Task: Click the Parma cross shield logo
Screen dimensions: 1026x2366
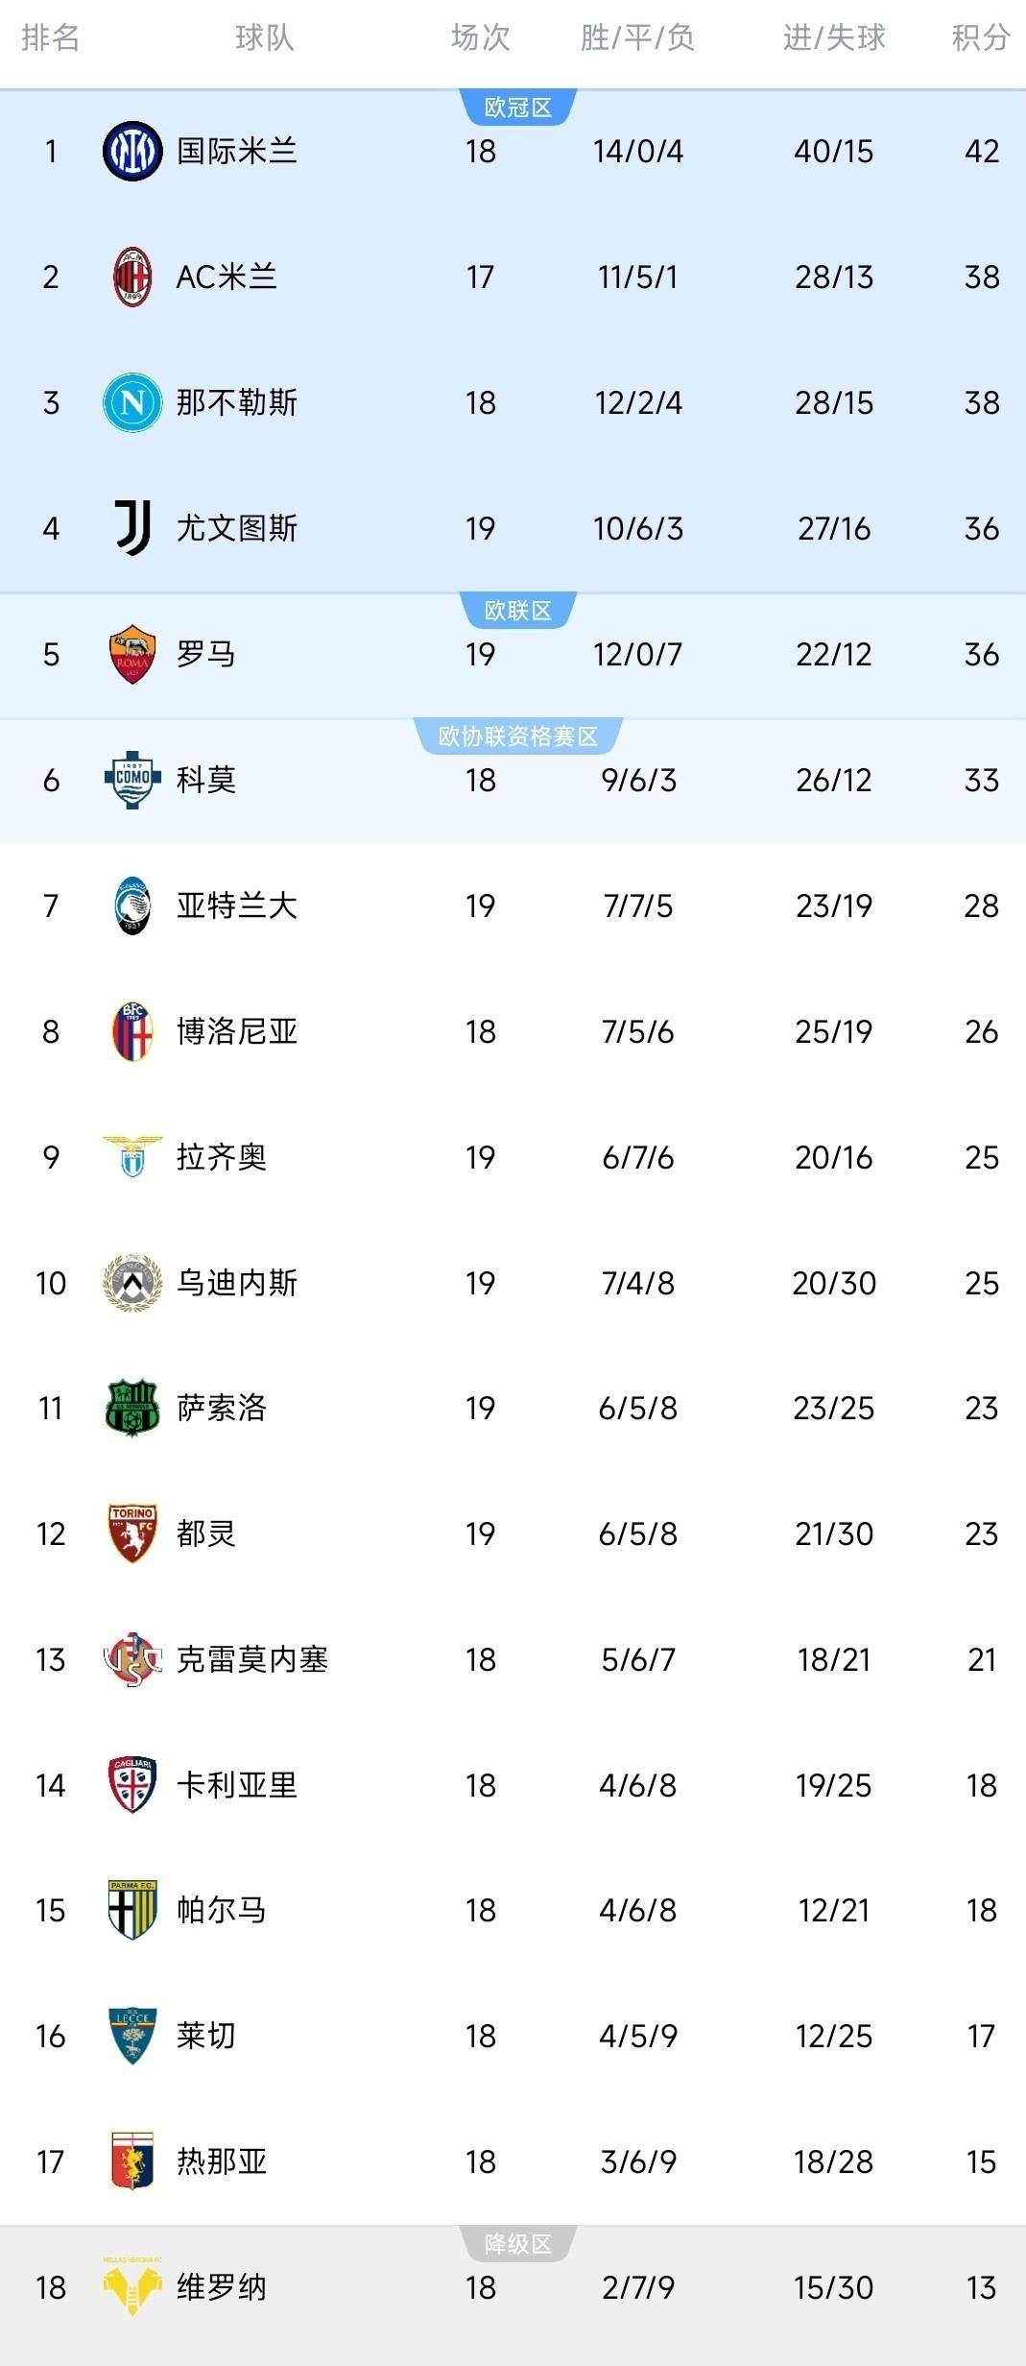Action: click(132, 1910)
